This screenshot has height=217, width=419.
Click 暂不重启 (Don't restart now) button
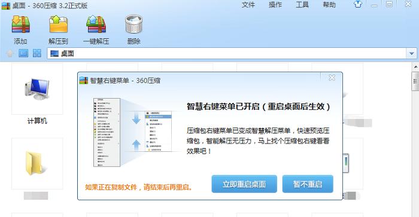308,184
